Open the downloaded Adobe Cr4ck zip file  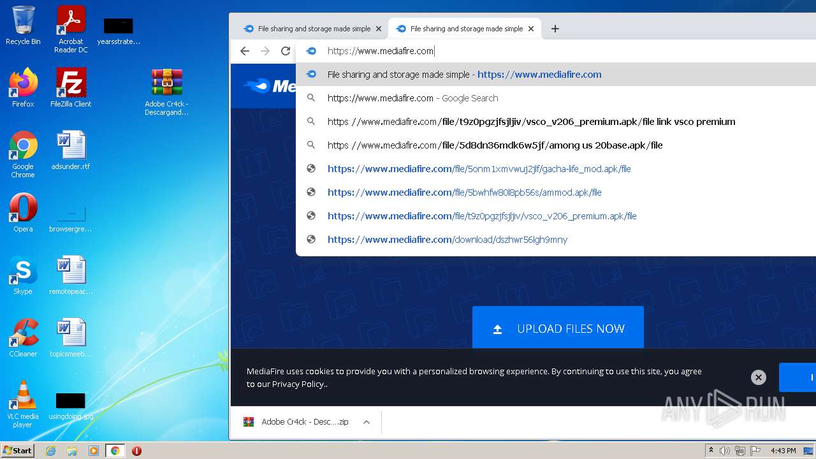point(297,422)
